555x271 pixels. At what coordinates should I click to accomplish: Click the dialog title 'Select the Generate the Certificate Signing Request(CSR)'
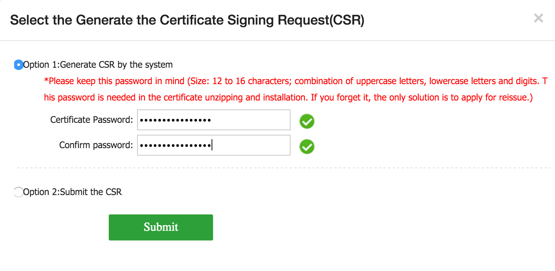187,20
